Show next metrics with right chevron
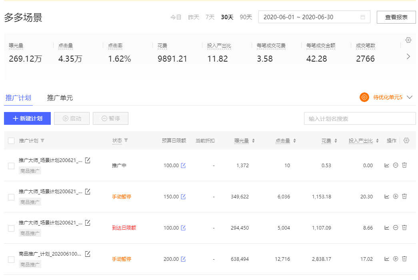 coord(408,56)
